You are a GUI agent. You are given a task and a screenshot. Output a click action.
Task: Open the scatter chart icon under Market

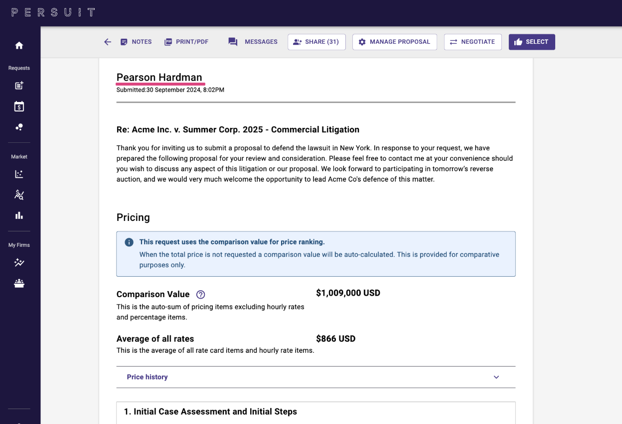pyautogui.click(x=19, y=174)
